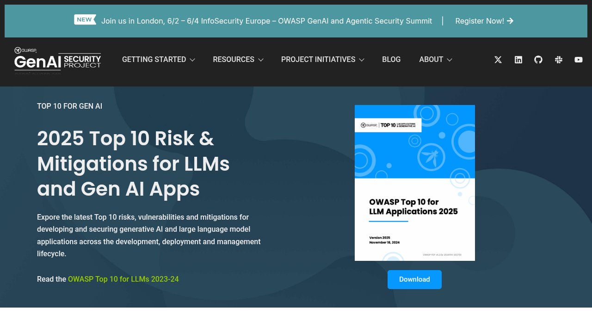This screenshot has height=333, width=592.
Task: Expand the Project Initiatives menu chevron
Action: point(362,60)
